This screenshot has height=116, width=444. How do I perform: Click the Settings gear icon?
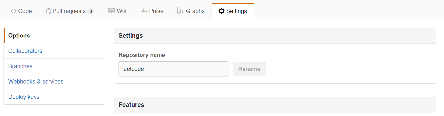point(221,11)
